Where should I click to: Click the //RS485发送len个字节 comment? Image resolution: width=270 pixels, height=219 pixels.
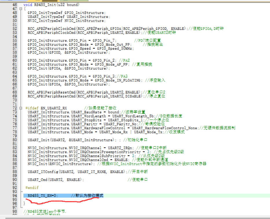pos(45,211)
